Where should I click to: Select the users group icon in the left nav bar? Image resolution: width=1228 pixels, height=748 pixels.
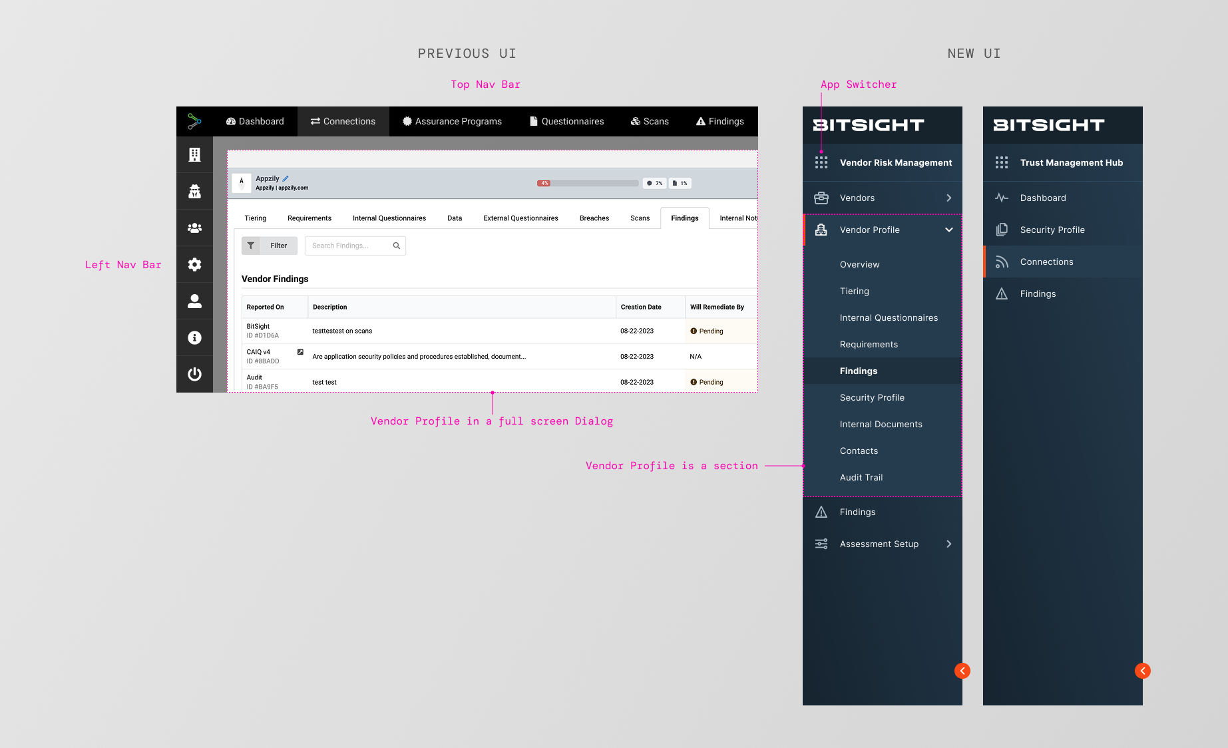[x=194, y=228]
